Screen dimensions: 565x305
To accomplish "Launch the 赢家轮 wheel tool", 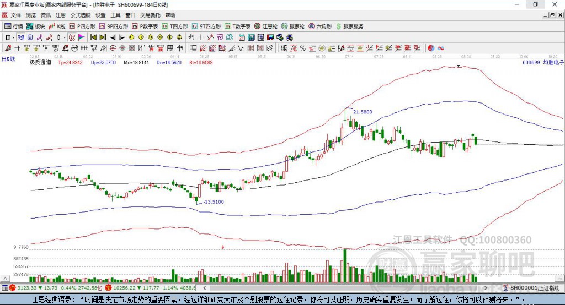I will pyautogui.click(x=293, y=26).
